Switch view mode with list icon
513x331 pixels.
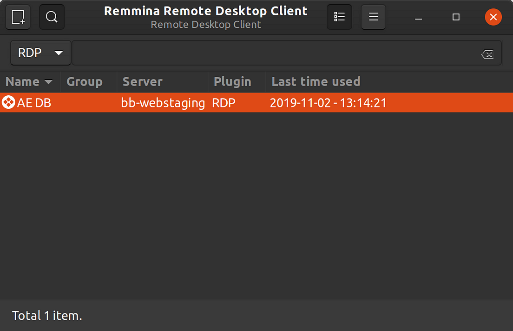[339, 17]
